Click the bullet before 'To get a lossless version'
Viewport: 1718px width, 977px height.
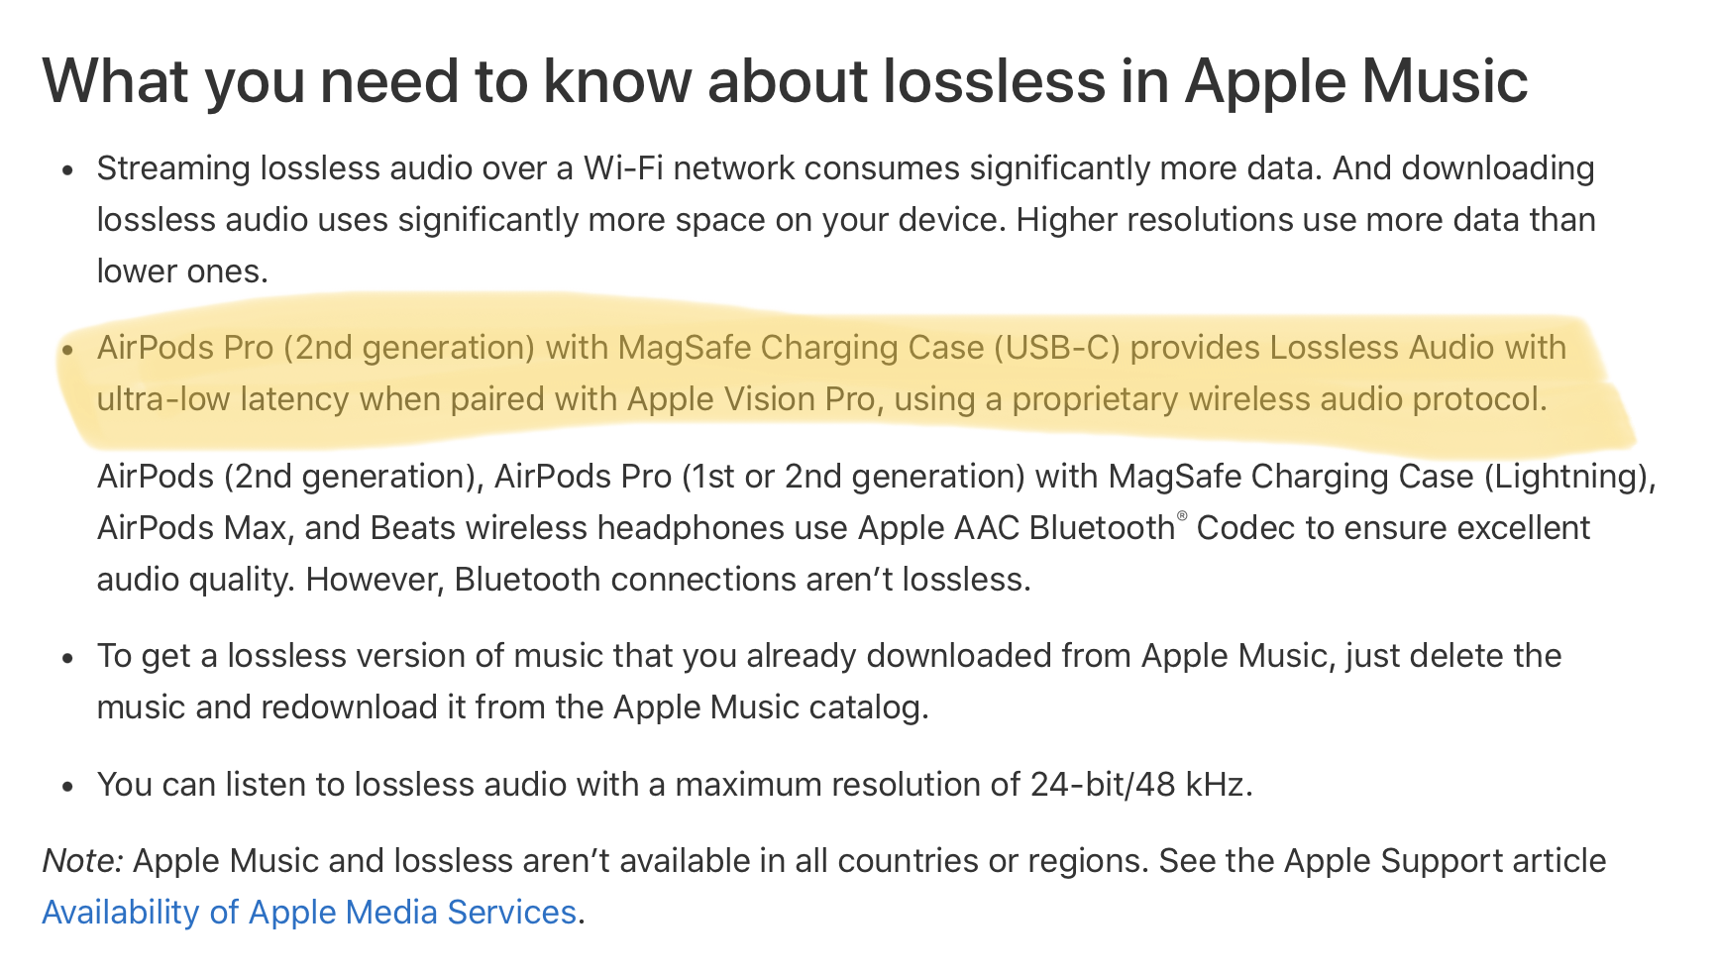click(x=67, y=658)
